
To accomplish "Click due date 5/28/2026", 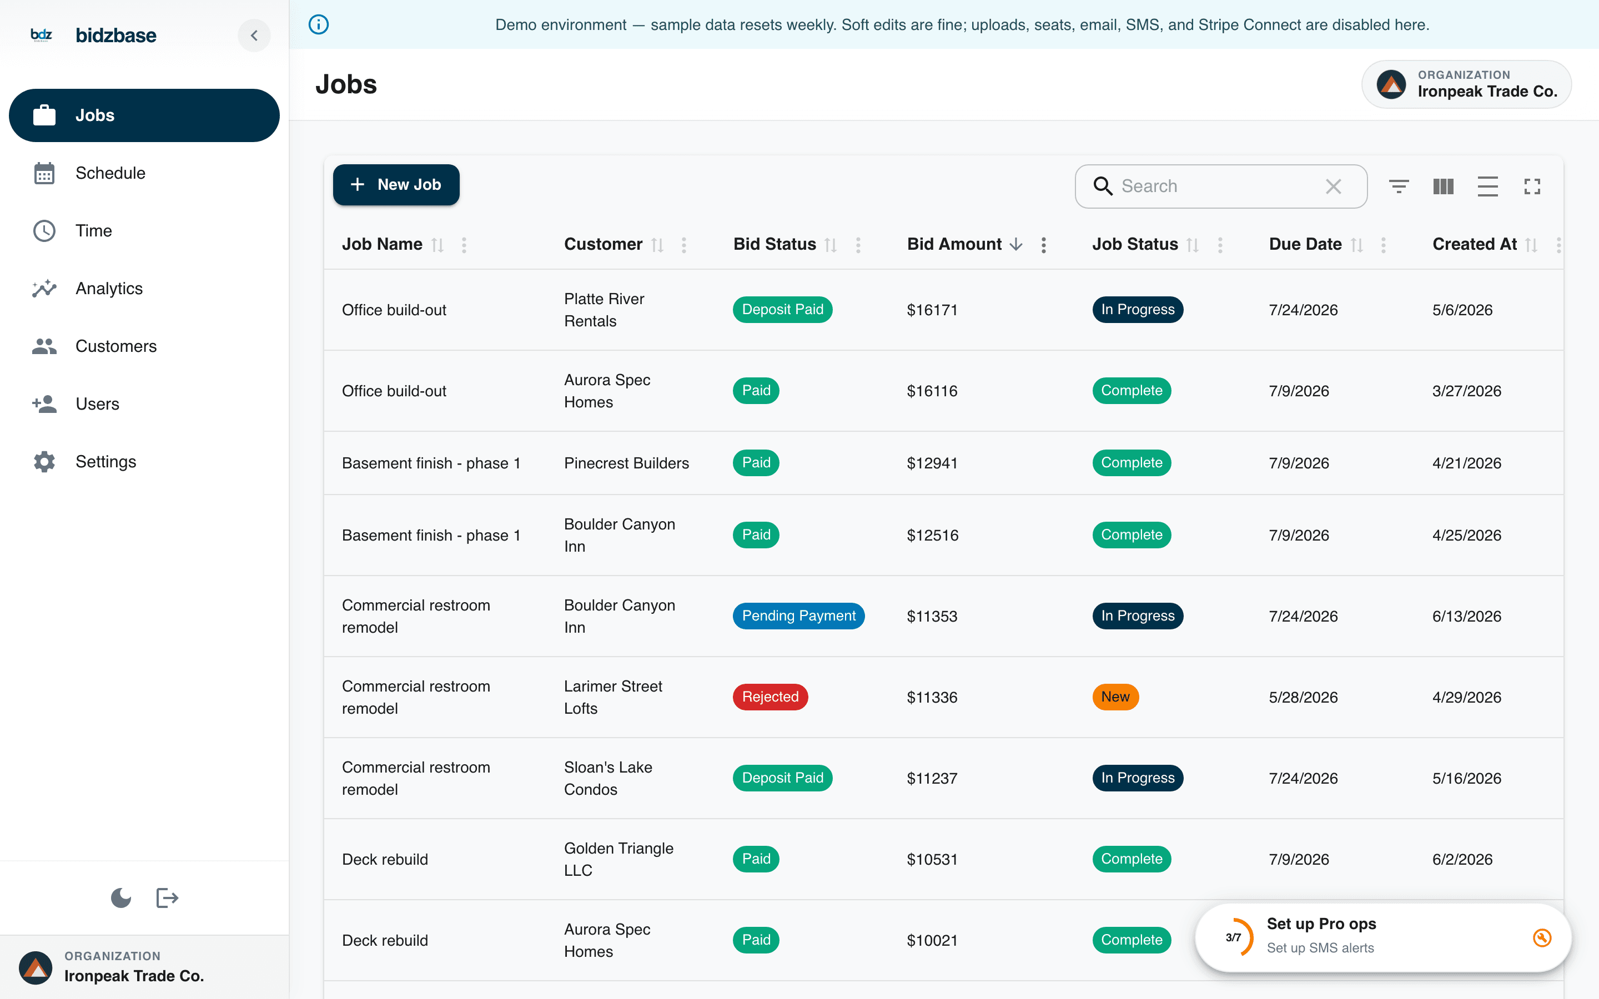I will click(1303, 698).
